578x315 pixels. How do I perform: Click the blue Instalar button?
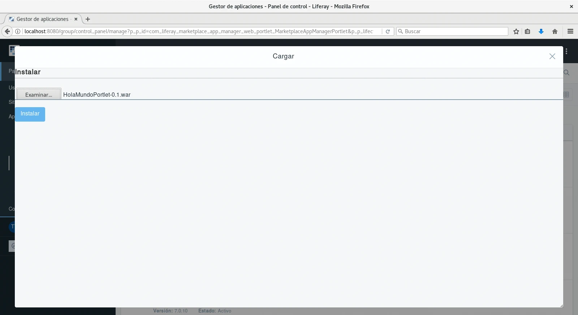pyautogui.click(x=30, y=114)
